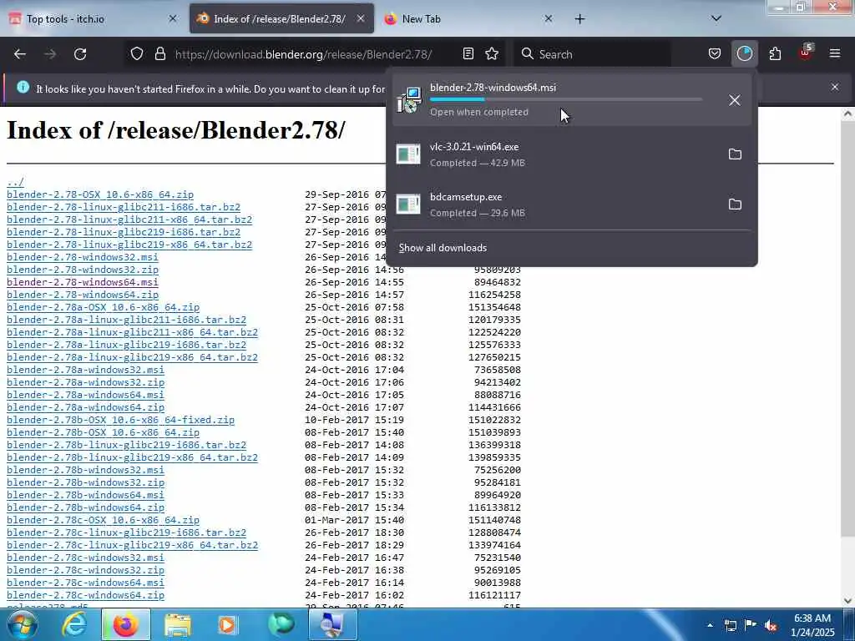This screenshot has width=855, height=641.
Task: Select date 24-Feb-2017 16:02
Action: pos(354,596)
